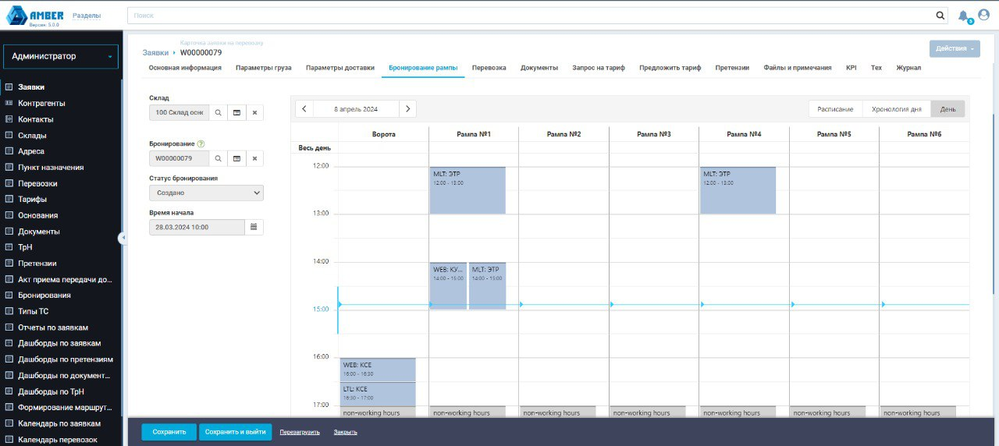Open the Действия dropdown menu
Viewport: 999px width, 446px height.
point(955,48)
